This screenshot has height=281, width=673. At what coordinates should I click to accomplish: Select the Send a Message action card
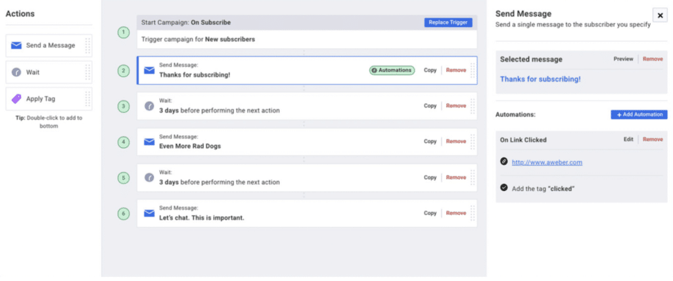click(49, 45)
